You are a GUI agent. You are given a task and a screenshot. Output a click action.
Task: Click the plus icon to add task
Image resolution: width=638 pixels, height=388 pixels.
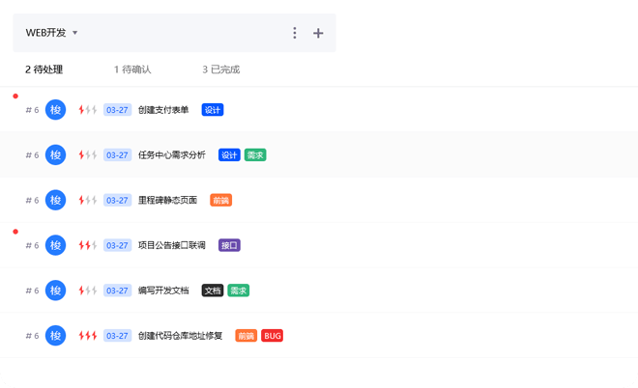pos(318,34)
